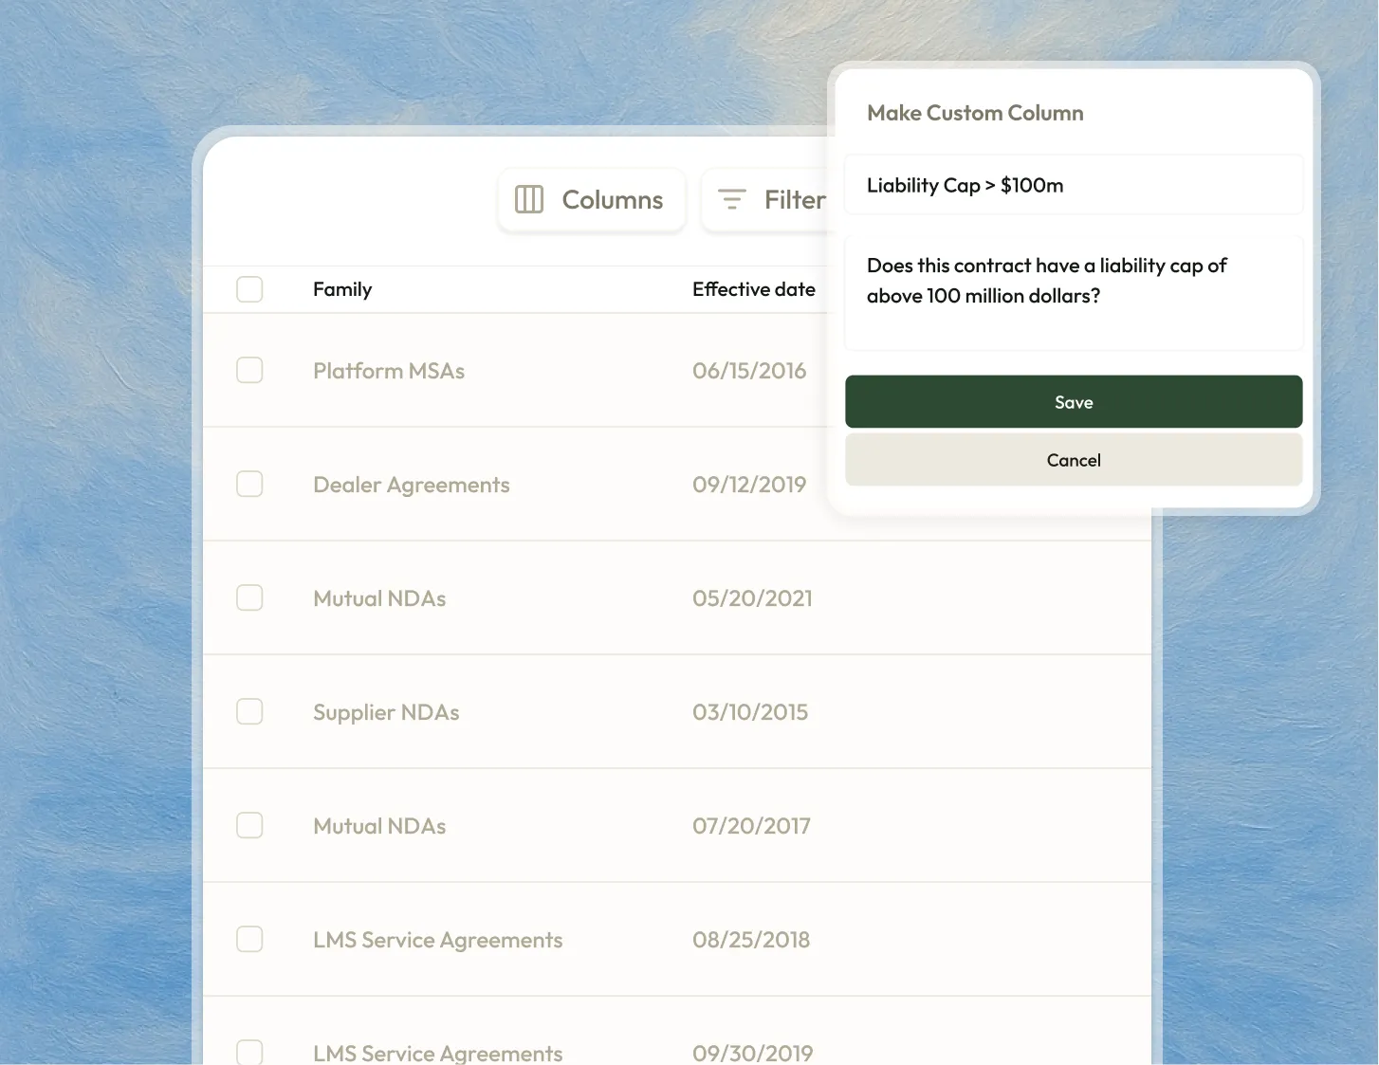The width and height of the screenshot is (1379, 1065).
Task: Enable the Supplier NDAs row checkbox
Action: click(249, 712)
